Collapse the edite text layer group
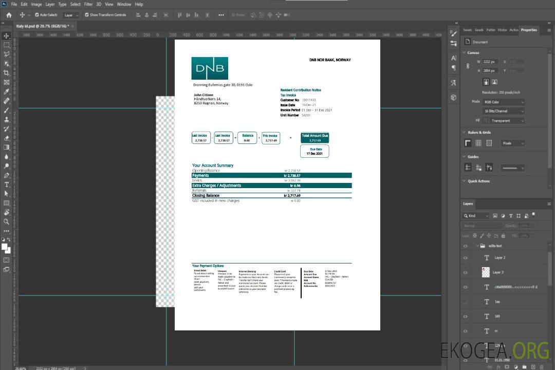The image size is (555, 370). pos(477,246)
